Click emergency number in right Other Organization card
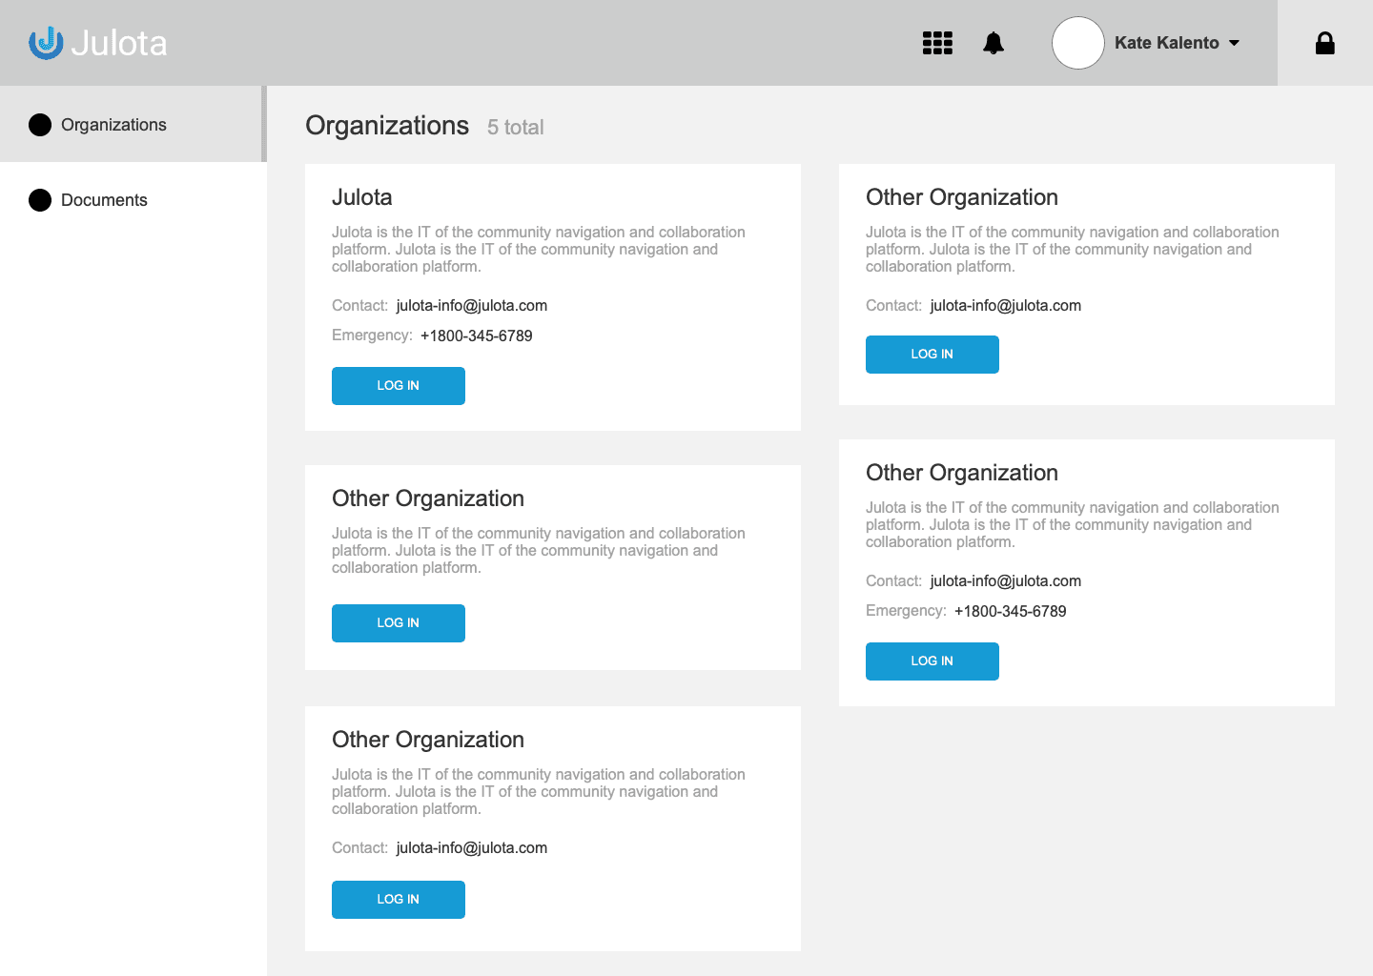This screenshot has width=1373, height=976. click(x=1011, y=612)
